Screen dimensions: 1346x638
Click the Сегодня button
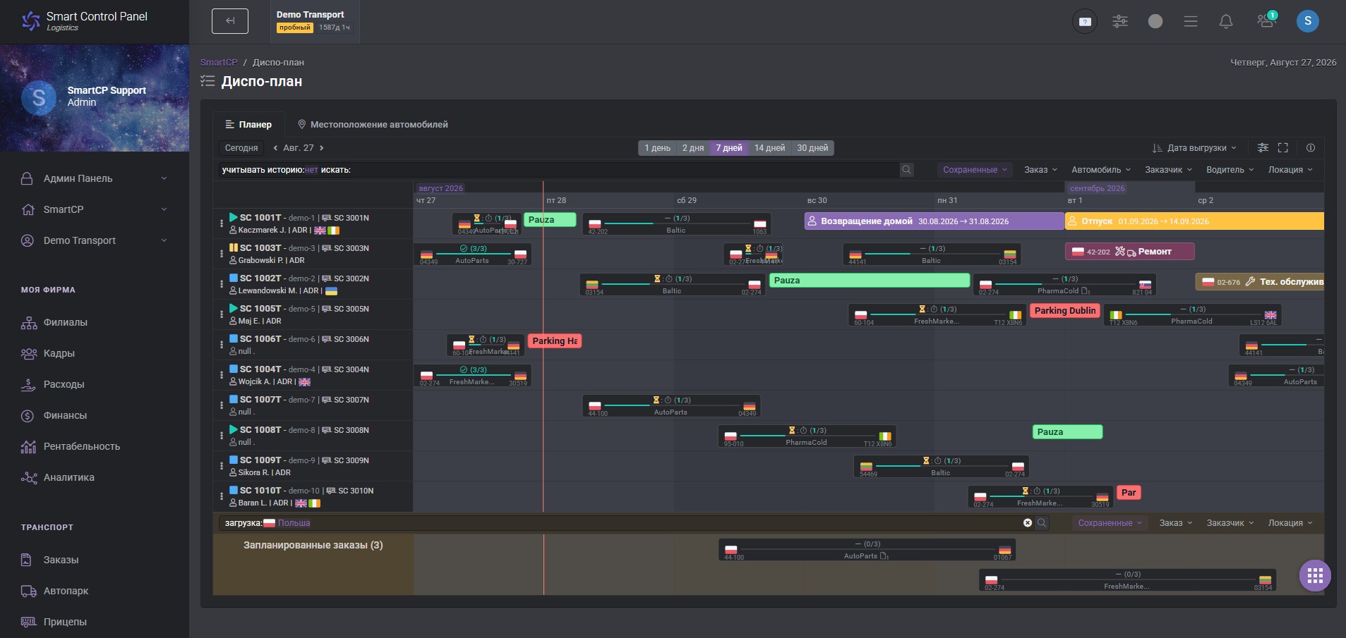tap(241, 148)
